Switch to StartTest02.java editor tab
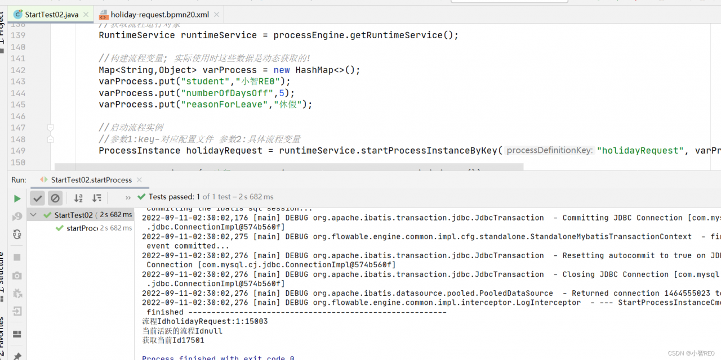 52,14
